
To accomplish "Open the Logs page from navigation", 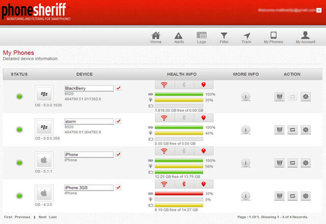I will (x=201, y=38).
